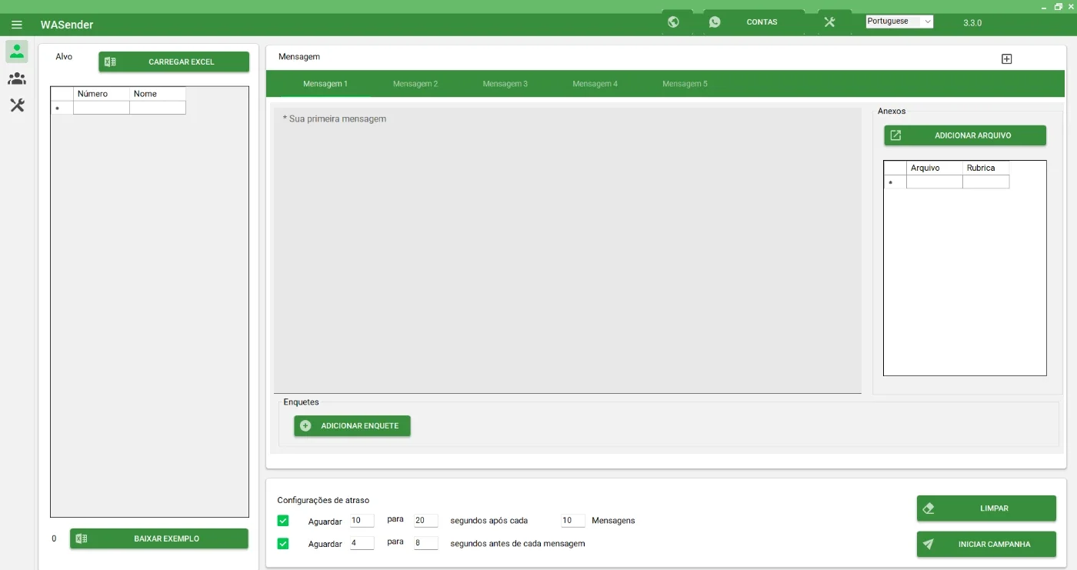
Task: Open the hamburger menu
Action: [17, 25]
